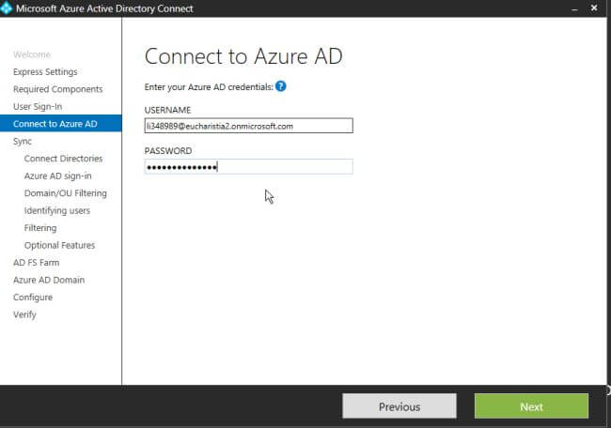The width and height of the screenshot is (611, 428).
Task: Click the help icon beside Azure AD credentials
Action: (280, 86)
